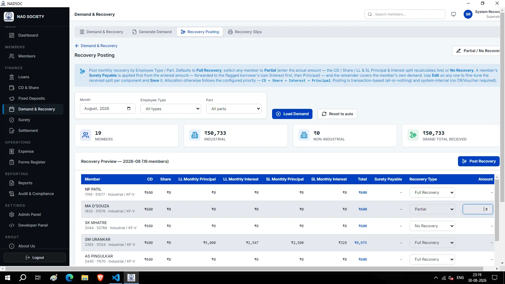Click the Members people icon in sidebar

tap(12, 56)
